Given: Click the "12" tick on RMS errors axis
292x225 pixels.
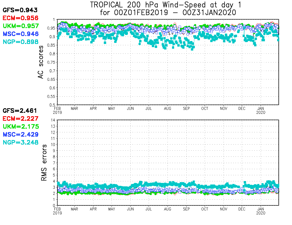Looking at the screenshot, I should [x=53, y=132].
